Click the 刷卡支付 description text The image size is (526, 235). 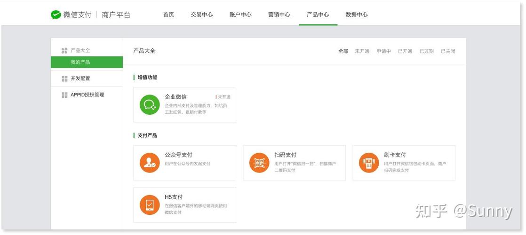click(415, 167)
